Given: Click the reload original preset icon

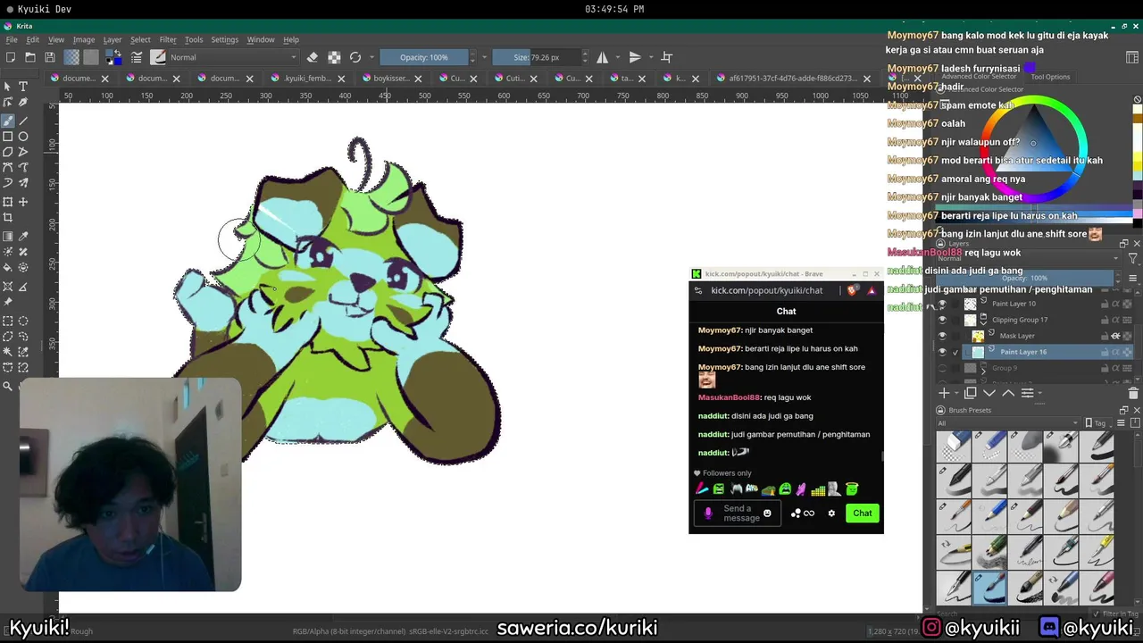Looking at the screenshot, I should [355, 57].
